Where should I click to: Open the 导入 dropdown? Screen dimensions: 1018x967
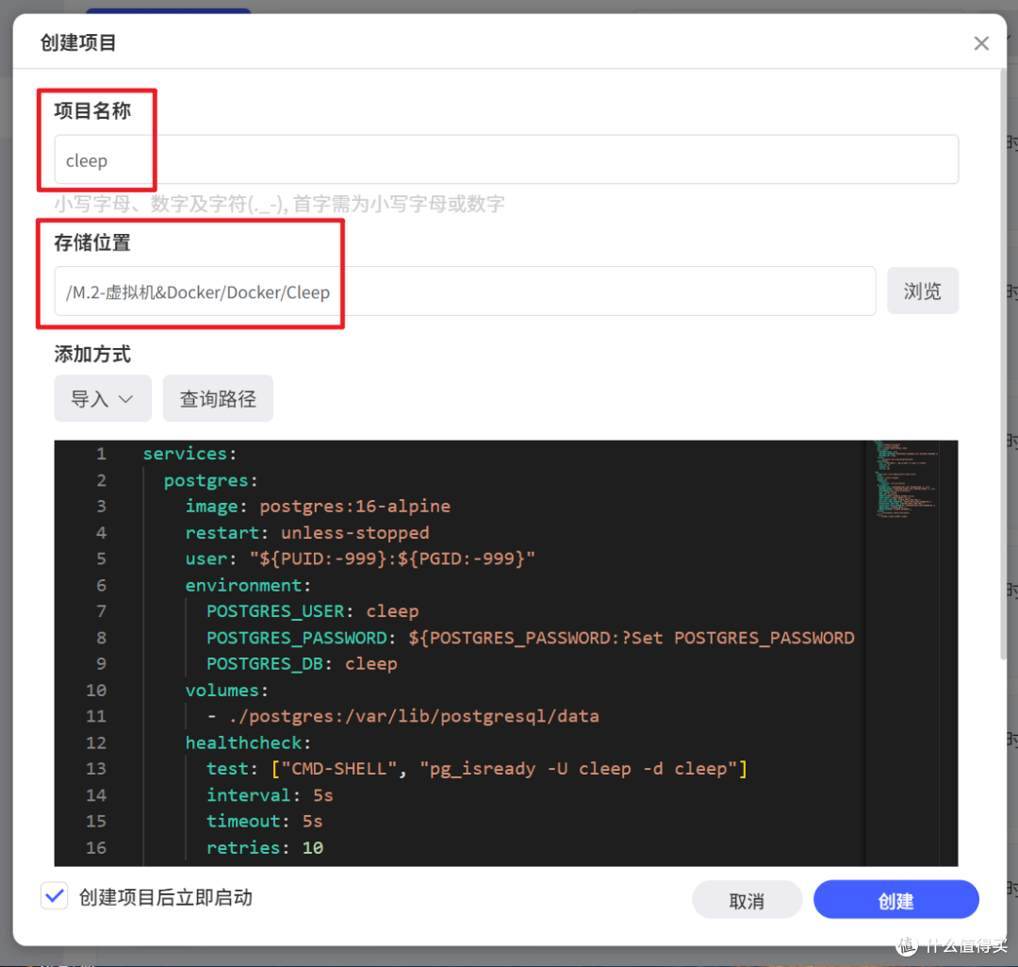pyautogui.click(x=103, y=398)
